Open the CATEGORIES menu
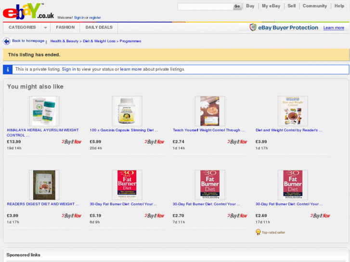This screenshot has width=350, height=262. [22, 27]
